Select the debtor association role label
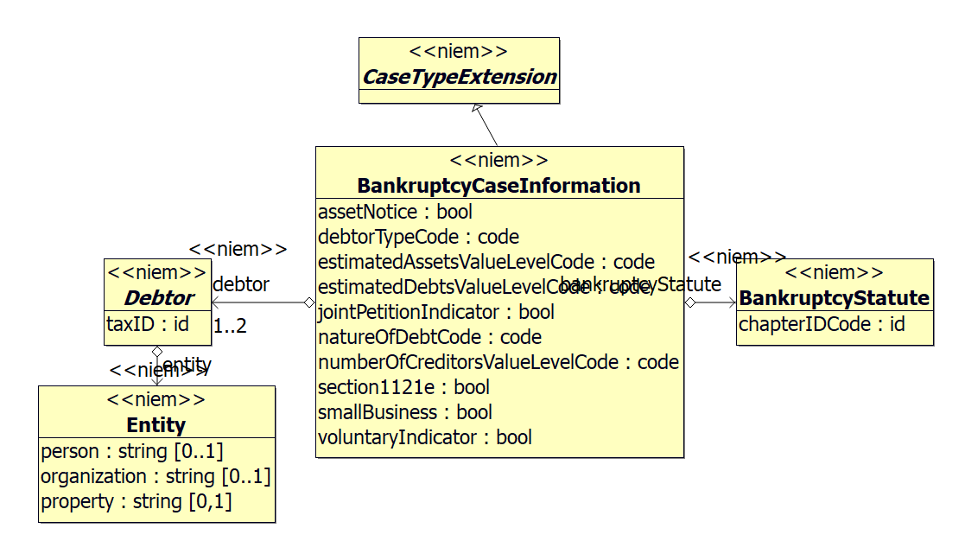Image resolution: width=965 pixels, height=541 pixels. (241, 283)
